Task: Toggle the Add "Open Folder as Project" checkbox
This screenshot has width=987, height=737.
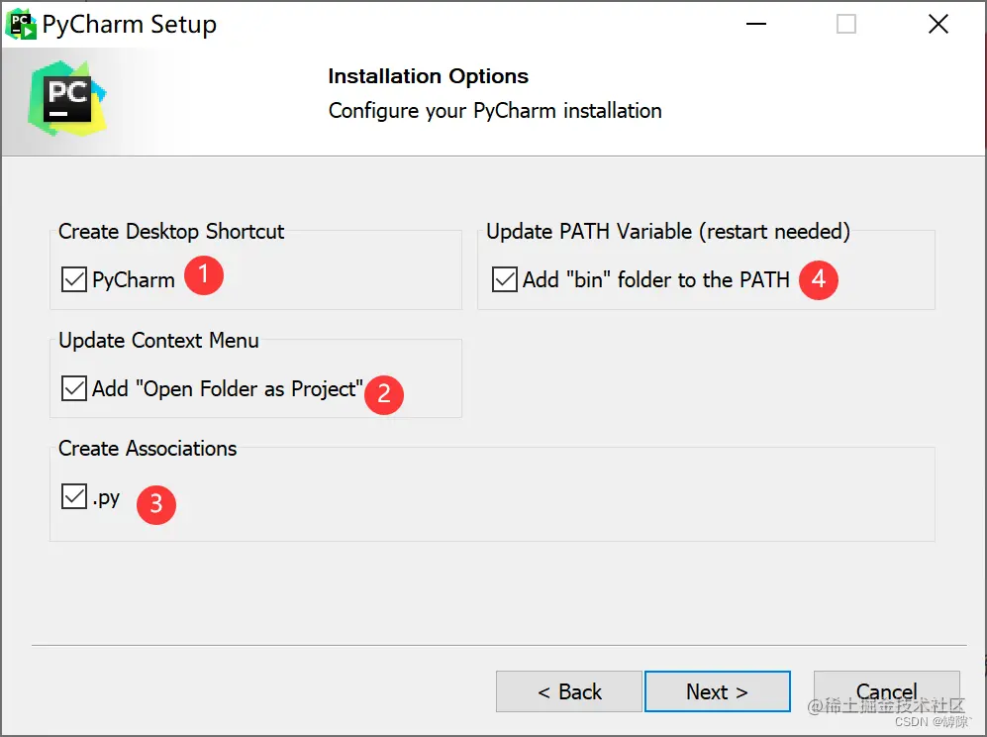Action: tap(74, 389)
